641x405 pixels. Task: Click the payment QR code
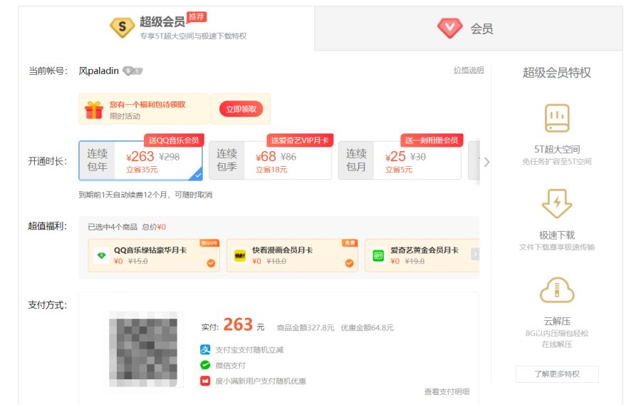coord(143,350)
